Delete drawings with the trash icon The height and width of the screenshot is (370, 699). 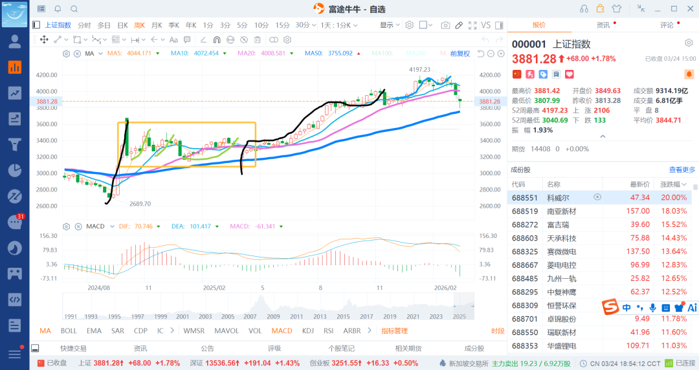(x=257, y=39)
